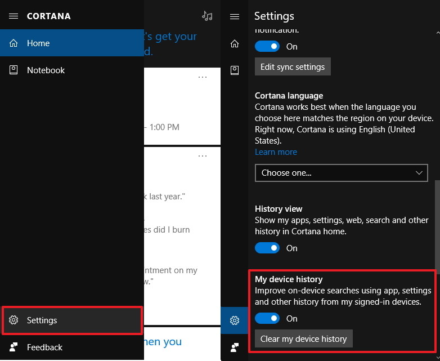Click the Feedback icon in collapsed sidebar
The height and width of the screenshot is (361, 440).
[x=235, y=347]
